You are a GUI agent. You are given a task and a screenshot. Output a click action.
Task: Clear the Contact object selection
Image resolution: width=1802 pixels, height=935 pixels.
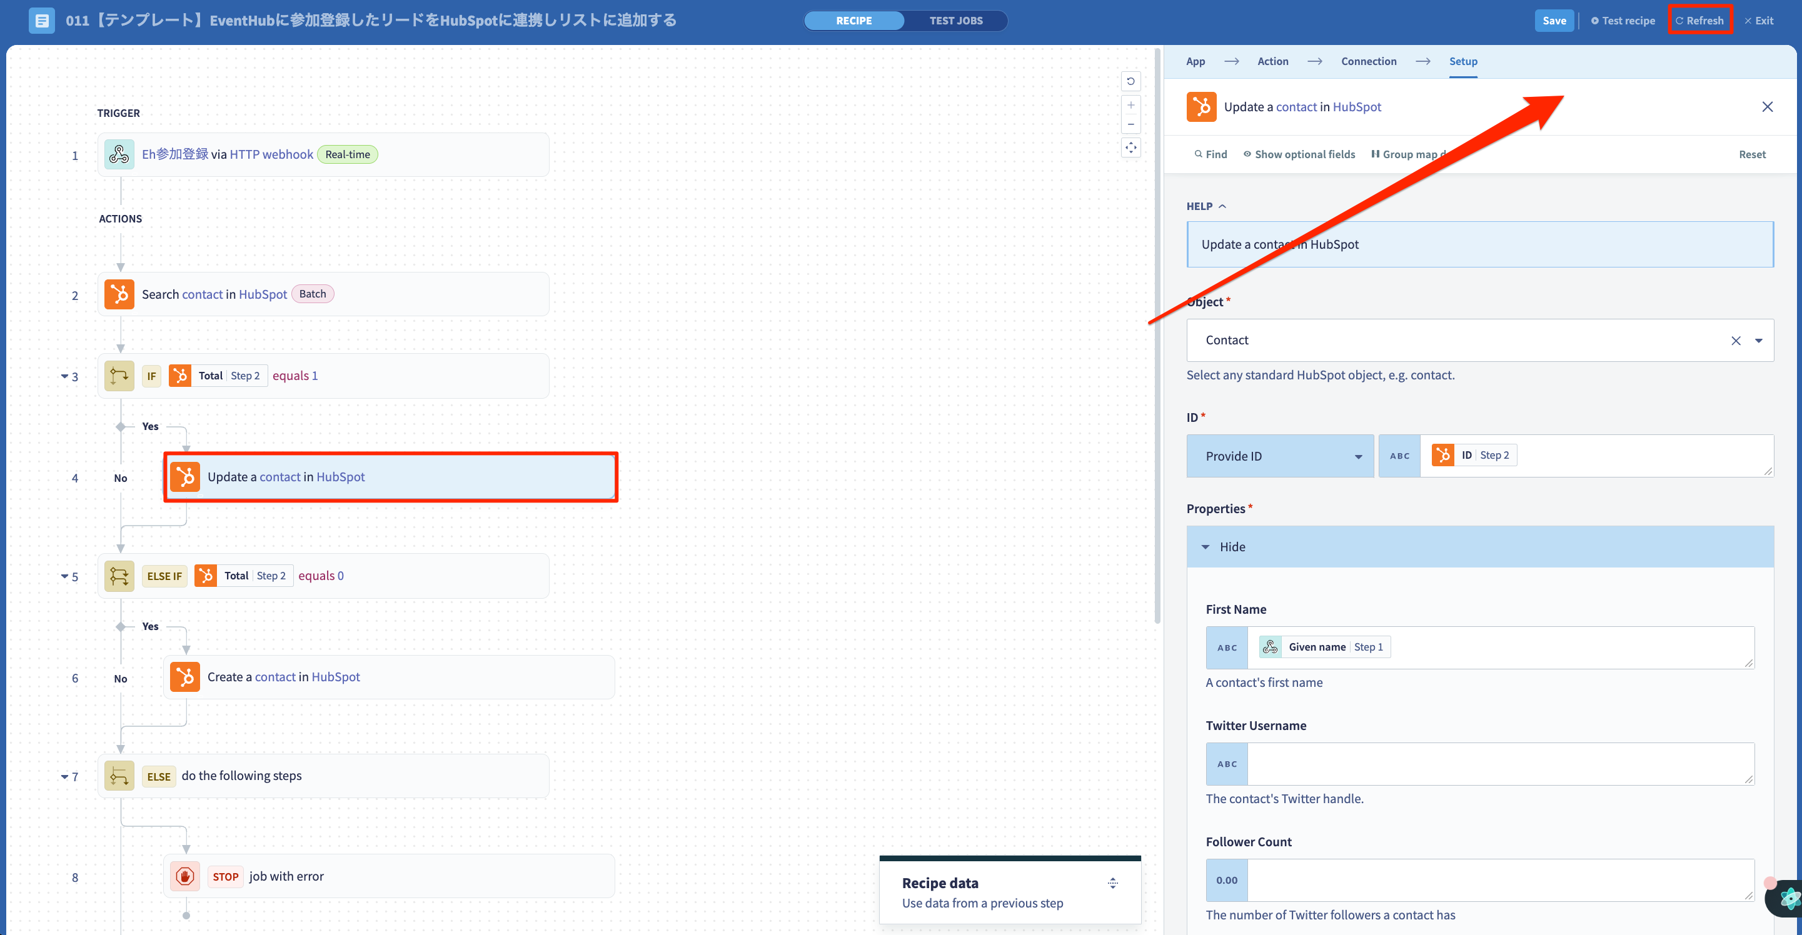click(1736, 341)
